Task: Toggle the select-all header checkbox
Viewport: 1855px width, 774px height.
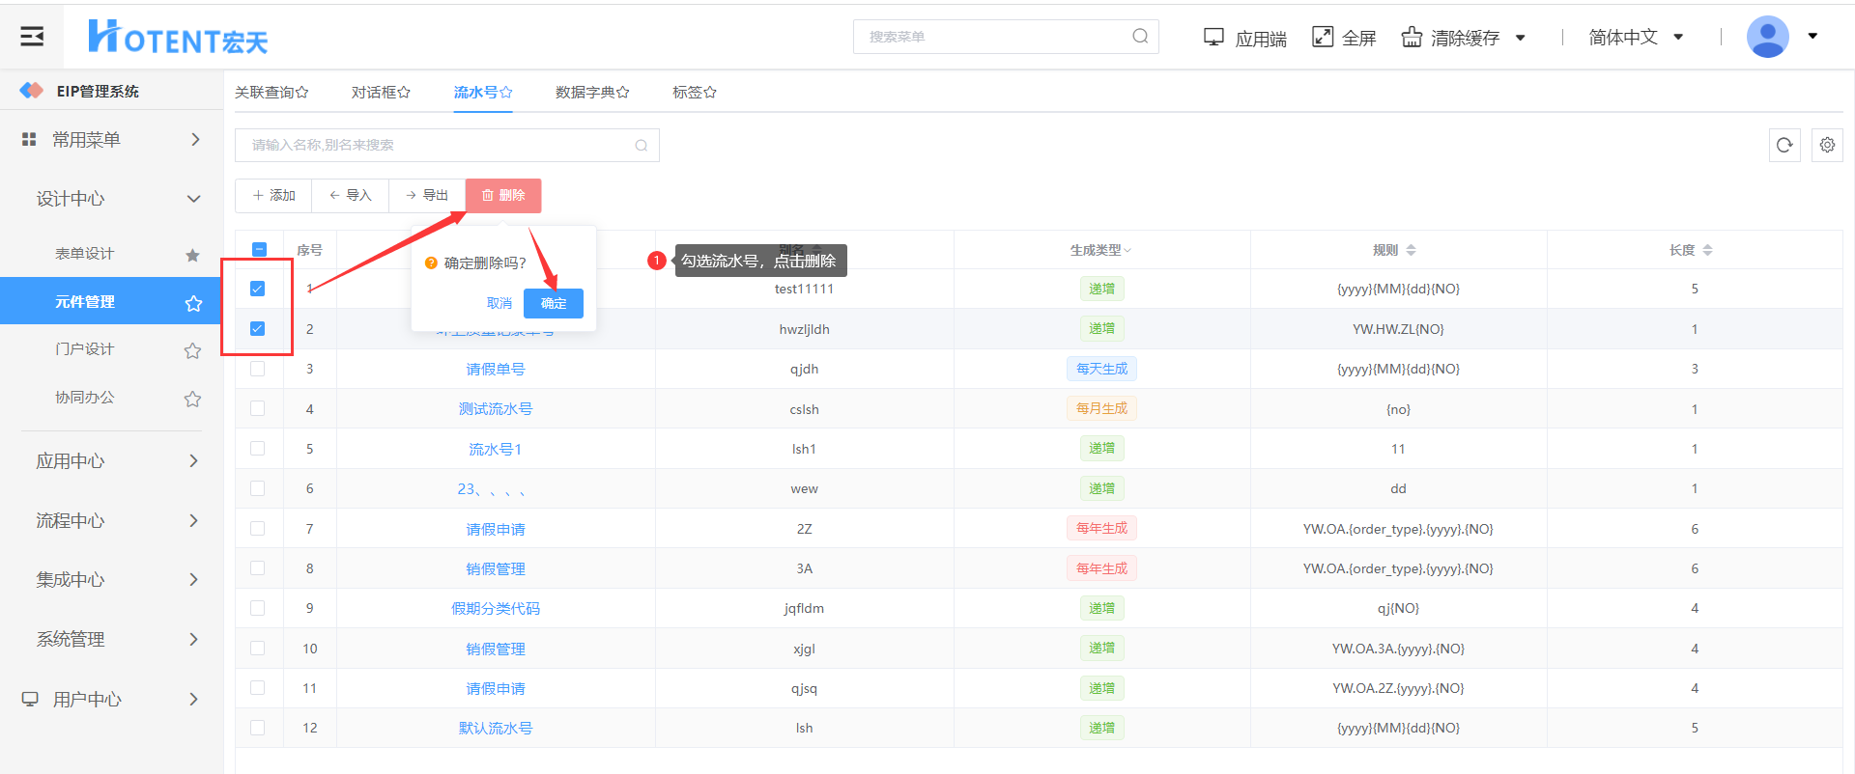Action: pos(259,250)
